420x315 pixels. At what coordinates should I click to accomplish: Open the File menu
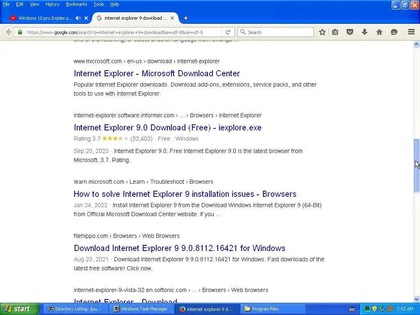pos(6,4)
